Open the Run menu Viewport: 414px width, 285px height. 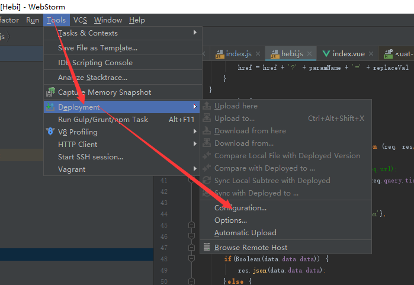(33, 20)
